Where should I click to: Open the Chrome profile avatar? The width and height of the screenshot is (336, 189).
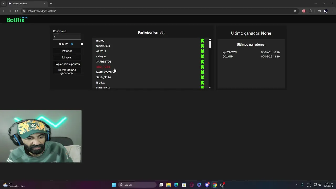326,11
